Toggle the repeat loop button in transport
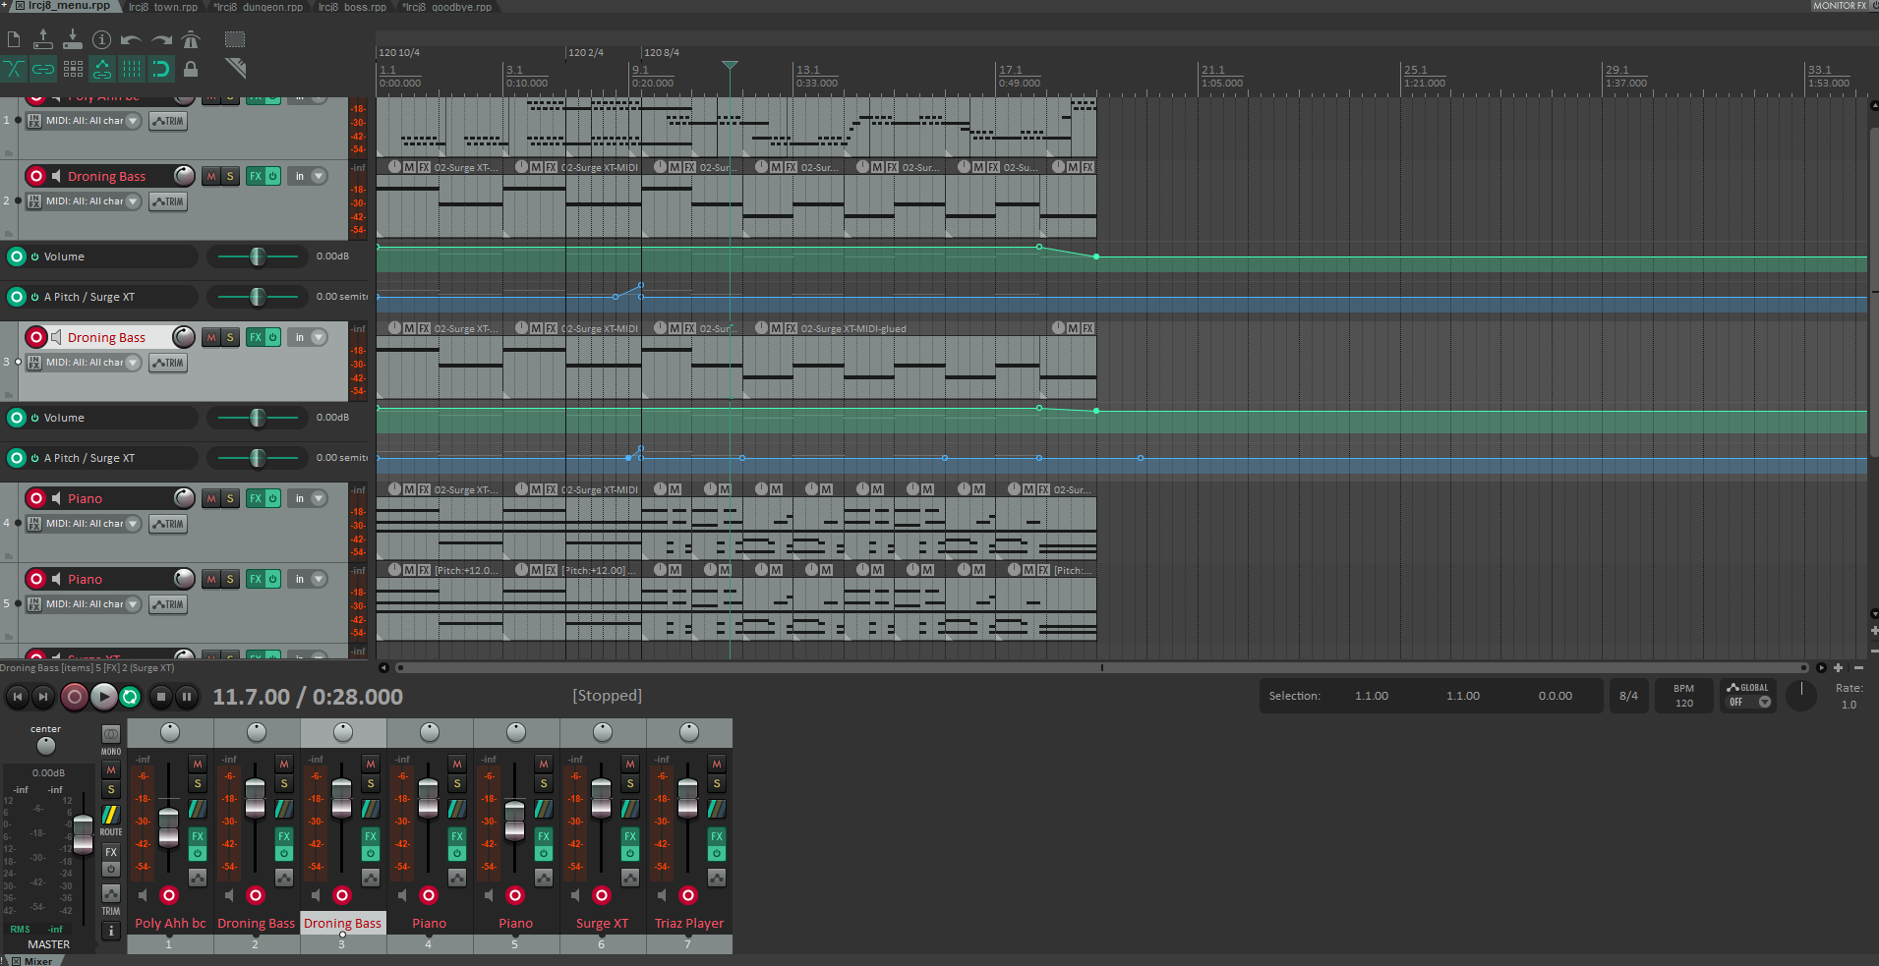This screenshot has width=1879, height=966. (130, 697)
